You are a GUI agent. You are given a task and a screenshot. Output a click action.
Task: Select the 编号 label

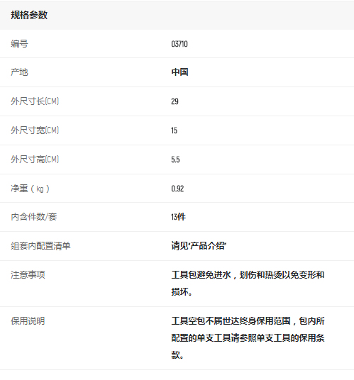pyautogui.click(x=19, y=44)
